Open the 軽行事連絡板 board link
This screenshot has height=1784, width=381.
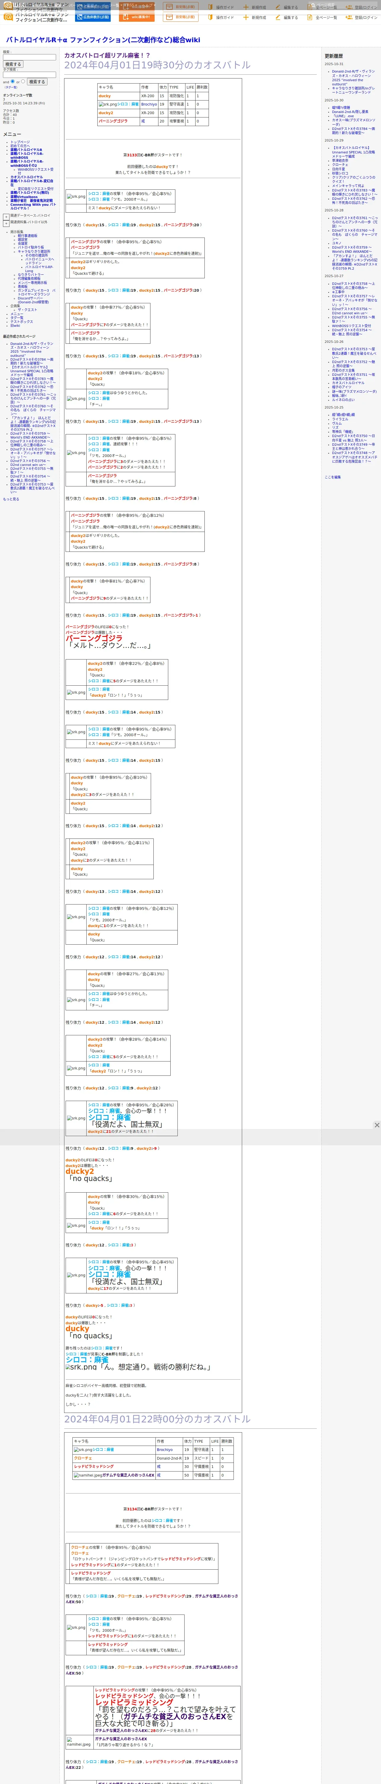click(x=28, y=235)
